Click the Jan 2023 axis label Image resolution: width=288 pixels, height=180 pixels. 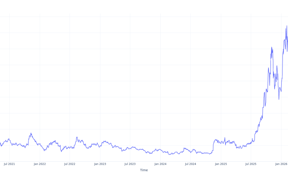point(100,164)
